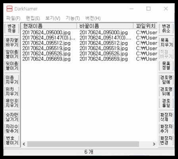
Task: Click scroll right arrow of horizontal scrollbar
Action: coord(154,144)
